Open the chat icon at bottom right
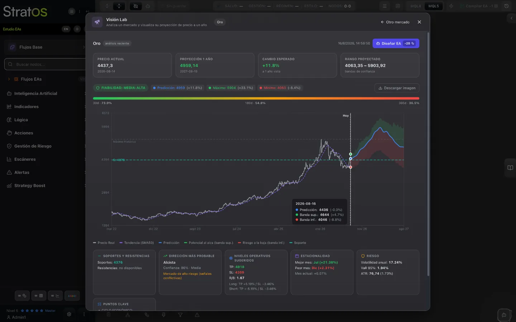The width and height of the screenshot is (516, 322). point(504,315)
